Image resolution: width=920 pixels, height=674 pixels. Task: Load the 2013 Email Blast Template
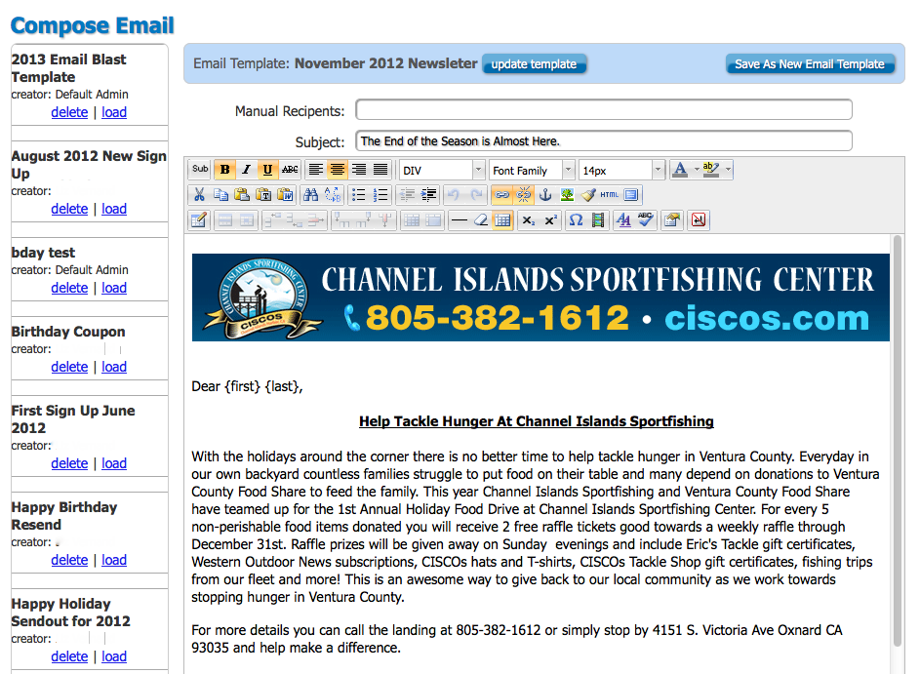pyautogui.click(x=114, y=112)
